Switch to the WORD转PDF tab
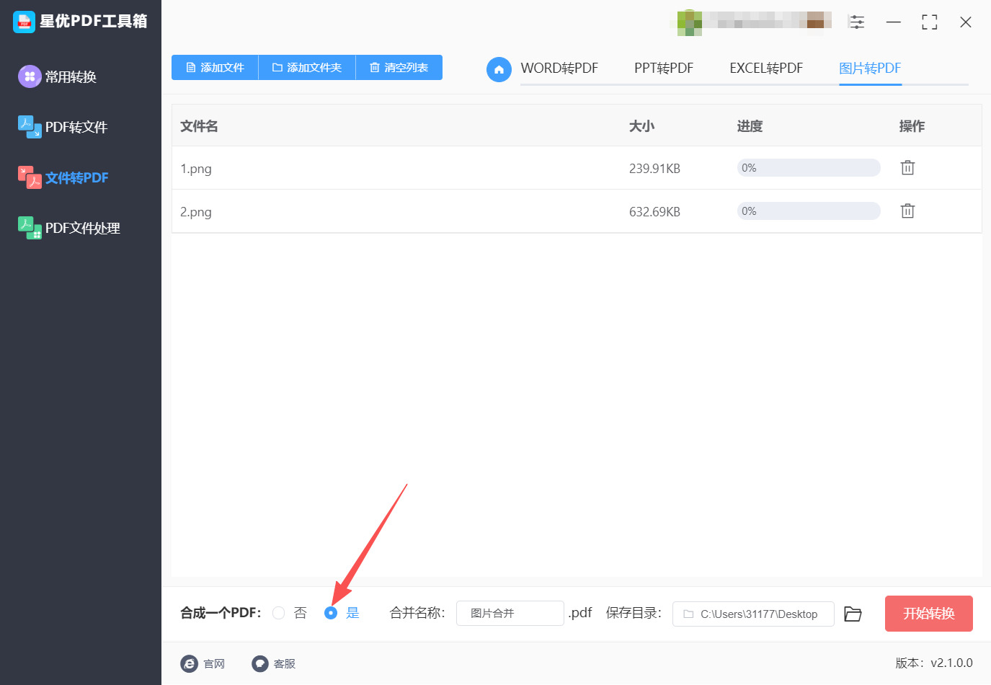991x685 pixels. pos(559,68)
